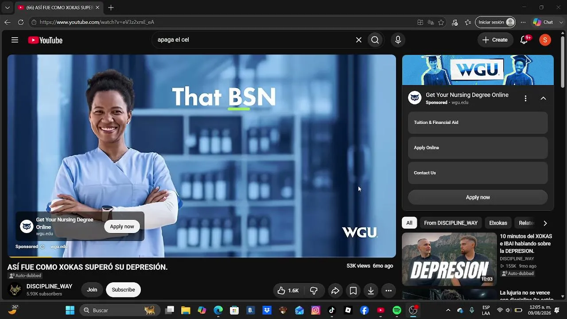Dislike the video with thumbs down
Image resolution: width=567 pixels, height=319 pixels.
tap(314, 291)
